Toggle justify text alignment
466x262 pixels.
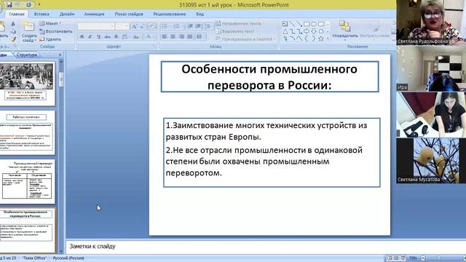[190, 36]
